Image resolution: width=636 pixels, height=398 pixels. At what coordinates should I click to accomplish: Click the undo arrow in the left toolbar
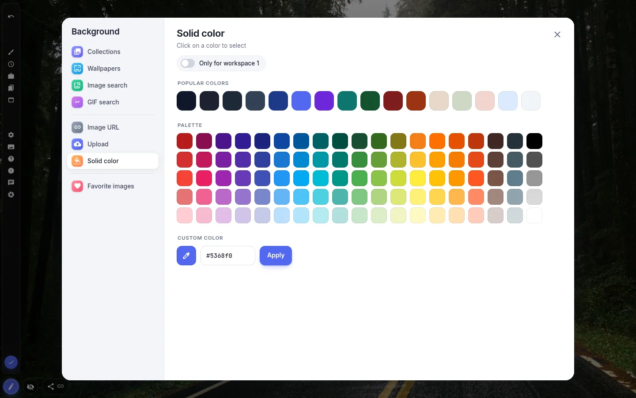click(x=11, y=16)
